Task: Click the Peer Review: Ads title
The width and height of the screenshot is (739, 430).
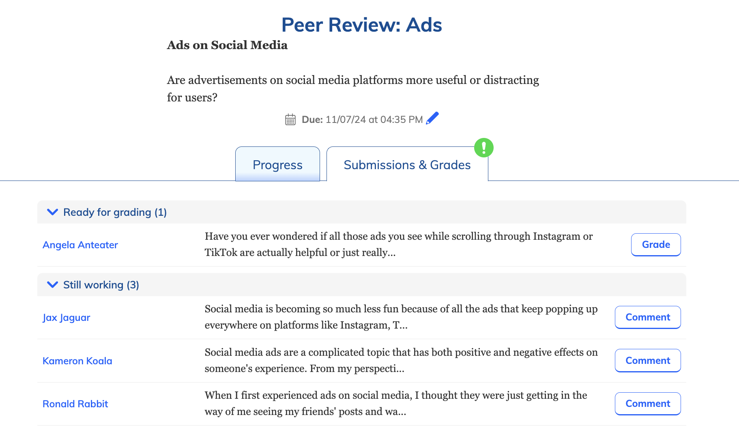Action: (361, 25)
